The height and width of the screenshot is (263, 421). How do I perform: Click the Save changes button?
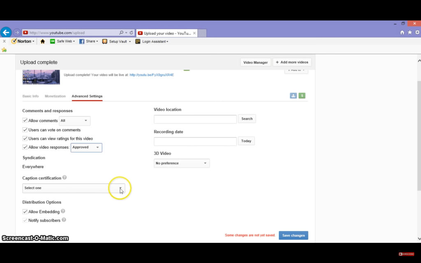point(293,235)
